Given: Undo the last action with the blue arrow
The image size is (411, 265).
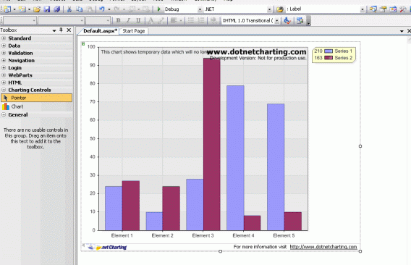Looking at the screenshot, I should point(102,9).
